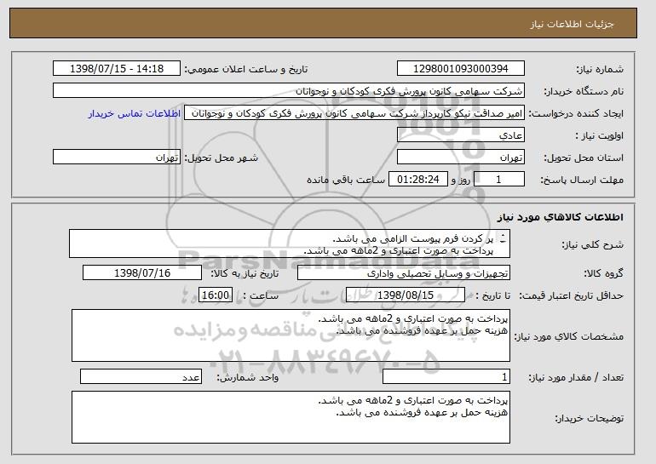The height and width of the screenshot is (464, 656).
Task: Click the شهر محل تحویل field
Action: click(x=117, y=158)
